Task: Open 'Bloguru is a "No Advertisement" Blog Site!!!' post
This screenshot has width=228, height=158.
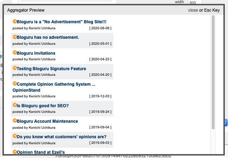Action: [61, 22]
